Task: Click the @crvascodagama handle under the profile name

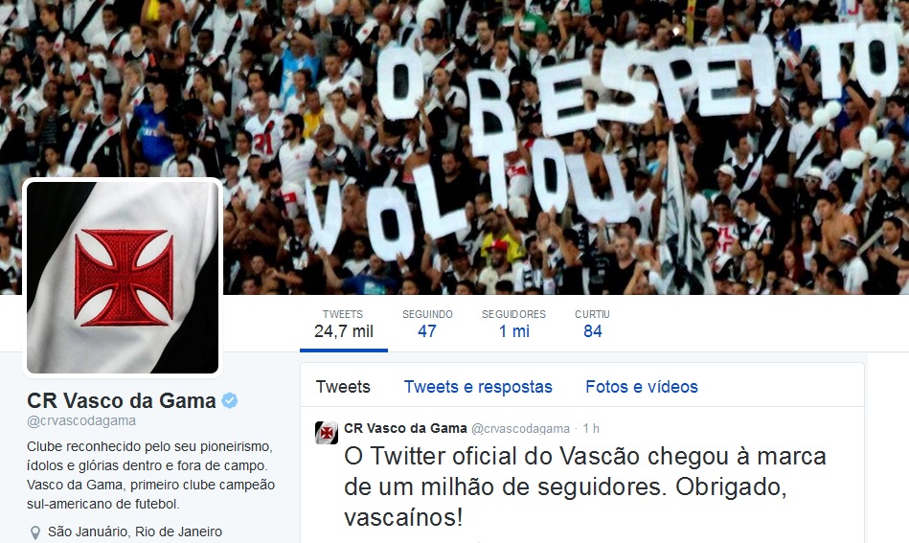Action: click(81, 421)
